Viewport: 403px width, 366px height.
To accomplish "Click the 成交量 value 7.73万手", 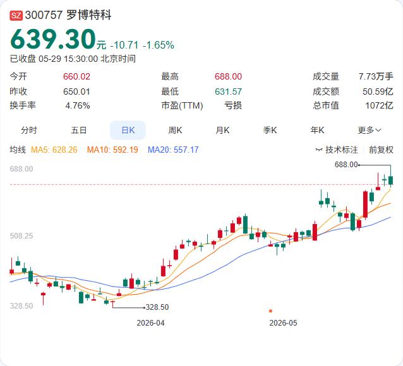I will (x=376, y=76).
